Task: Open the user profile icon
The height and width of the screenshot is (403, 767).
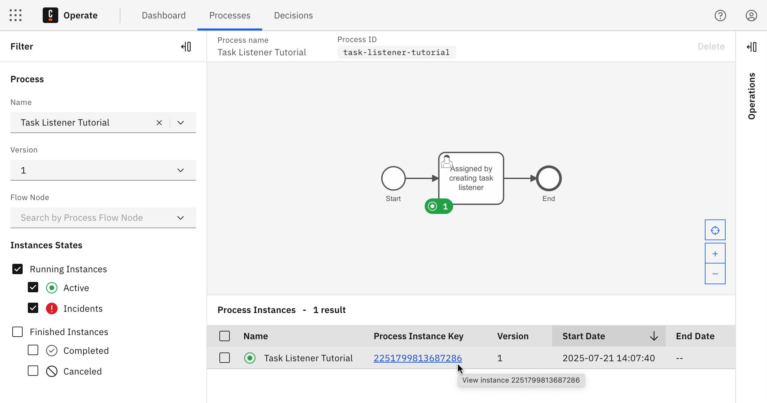Action: point(751,15)
